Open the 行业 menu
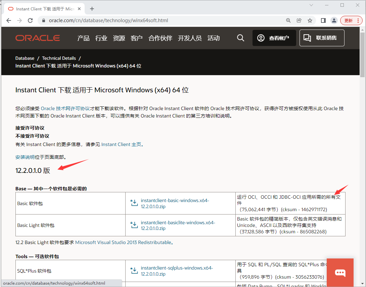 pos(101,38)
